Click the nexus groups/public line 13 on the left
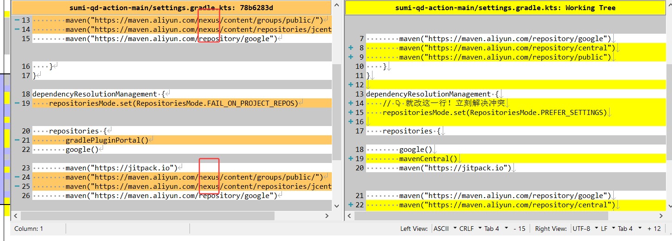The width and height of the screenshot is (672, 241). 182,20
